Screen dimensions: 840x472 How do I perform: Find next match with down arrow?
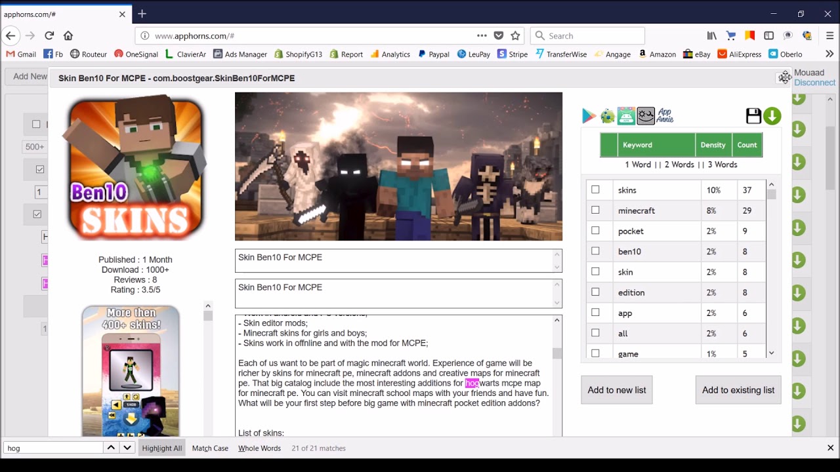click(x=127, y=448)
